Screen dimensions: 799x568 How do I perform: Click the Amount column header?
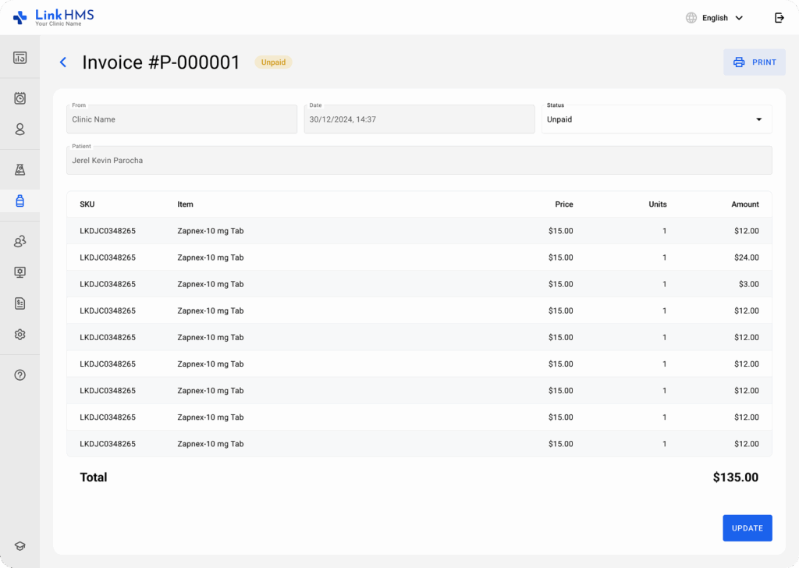pyautogui.click(x=745, y=204)
